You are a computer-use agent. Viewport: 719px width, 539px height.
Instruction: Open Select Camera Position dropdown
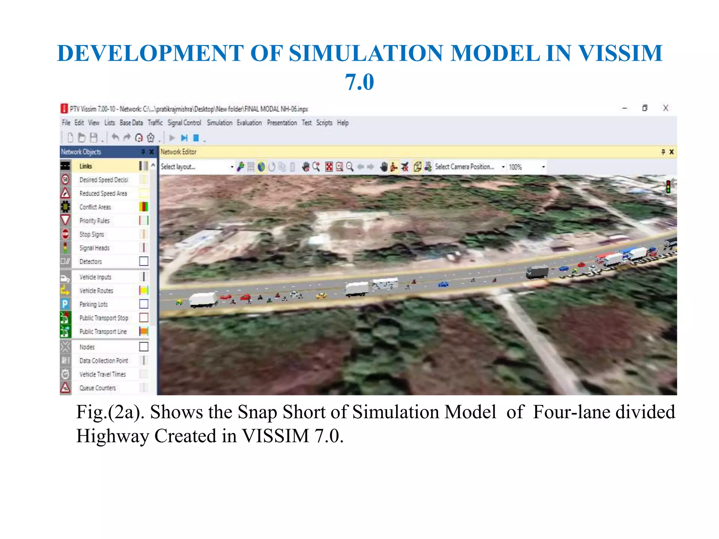tap(503, 167)
